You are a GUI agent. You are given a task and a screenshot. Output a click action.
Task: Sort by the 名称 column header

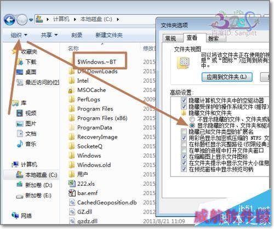pos(73,48)
